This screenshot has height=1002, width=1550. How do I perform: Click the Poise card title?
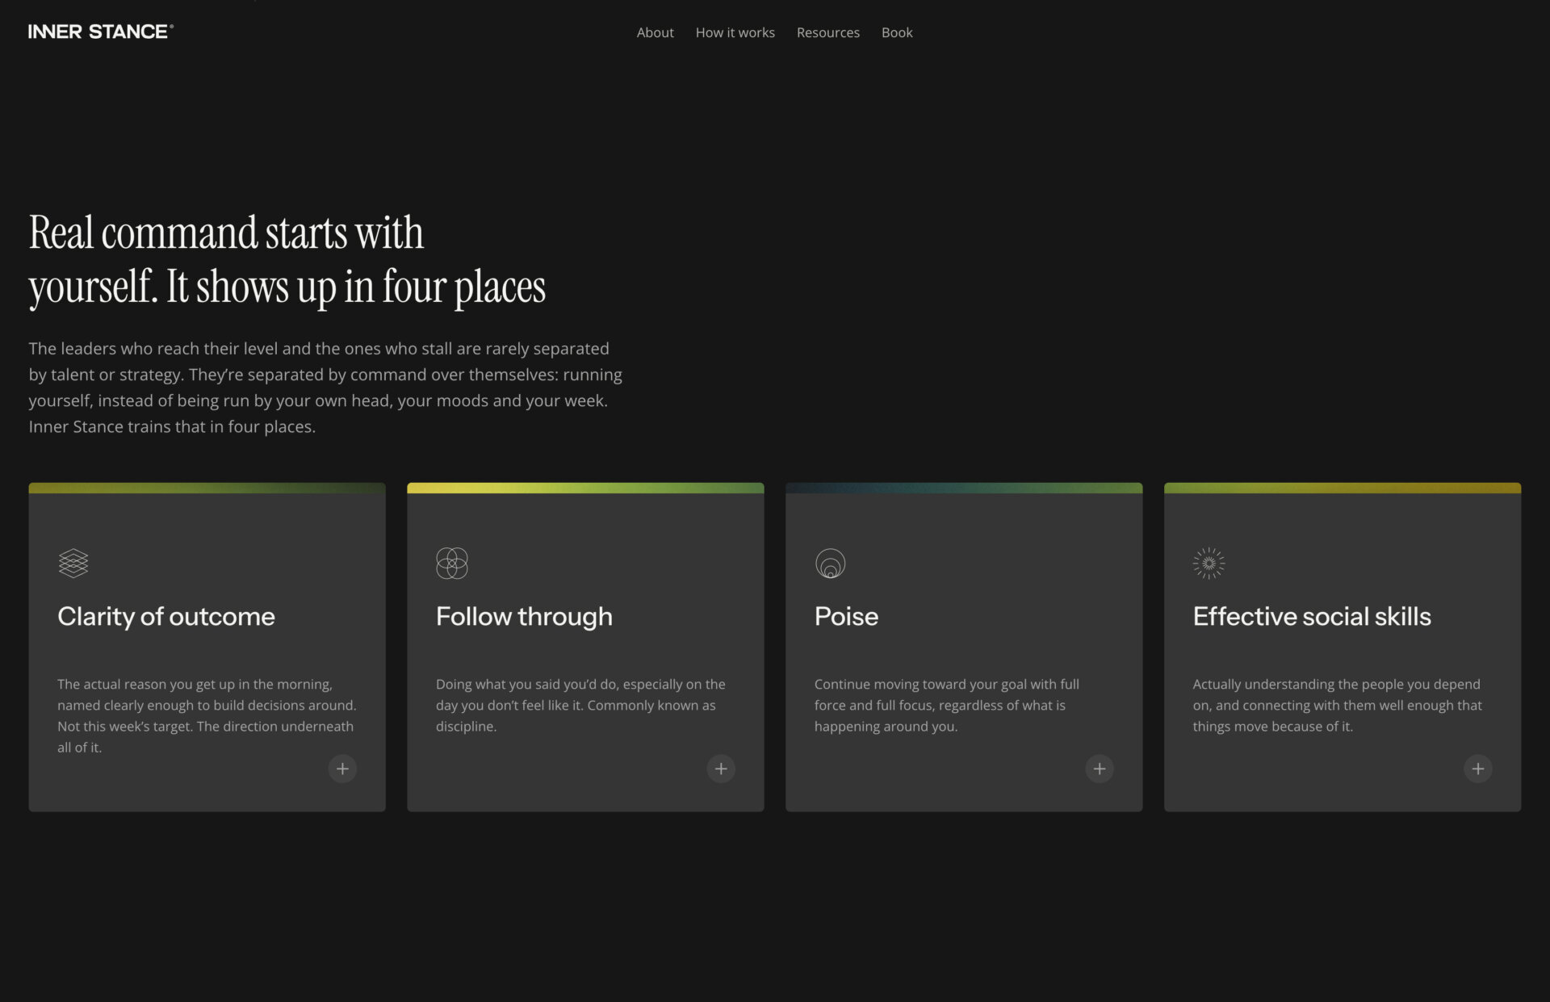pos(846,616)
